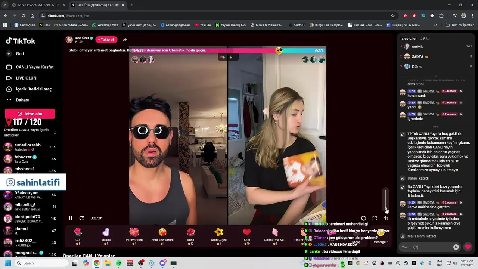This screenshot has height=269, width=478.
Task: Click the Windows taskbar Search box
Action: coord(41,263)
